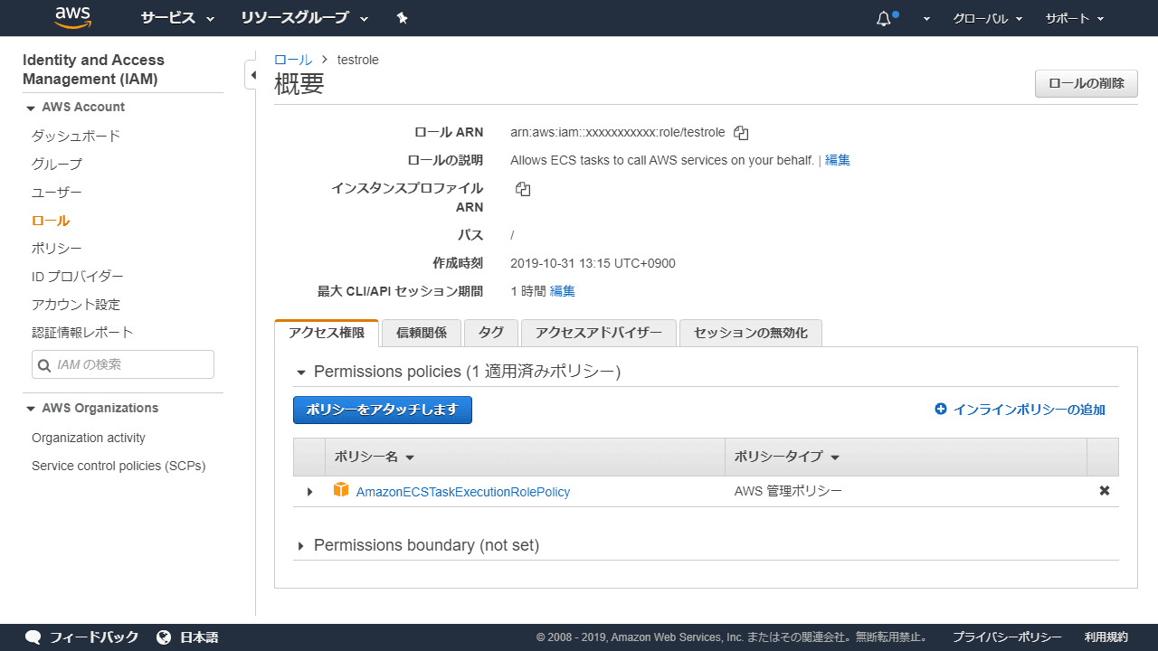
Task: Switch to the アクセスアドバイザー tab
Action: point(599,333)
